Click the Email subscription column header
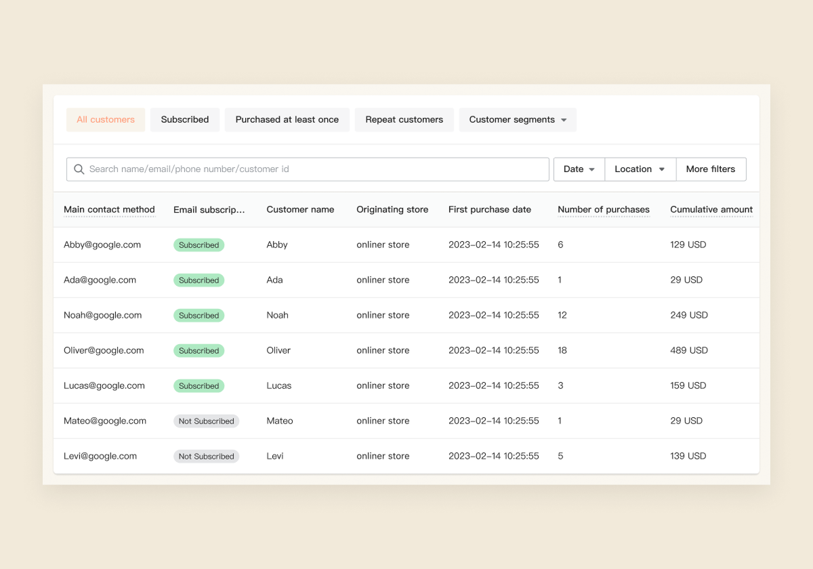Image resolution: width=813 pixels, height=569 pixels. point(209,210)
